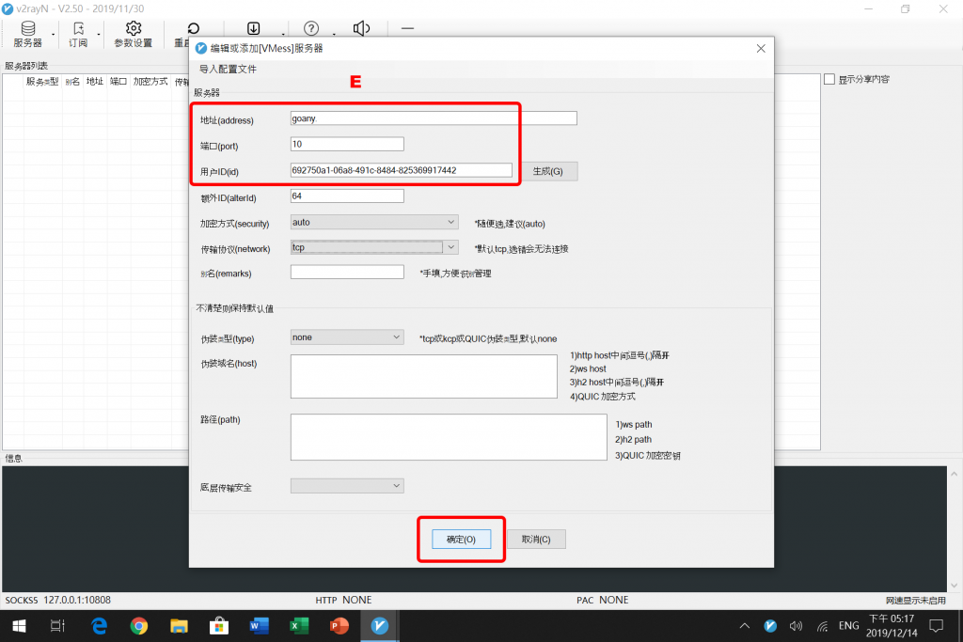Click the 取消(C) cancel button
The width and height of the screenshot is (963, 642).
[x=536, y=539]
